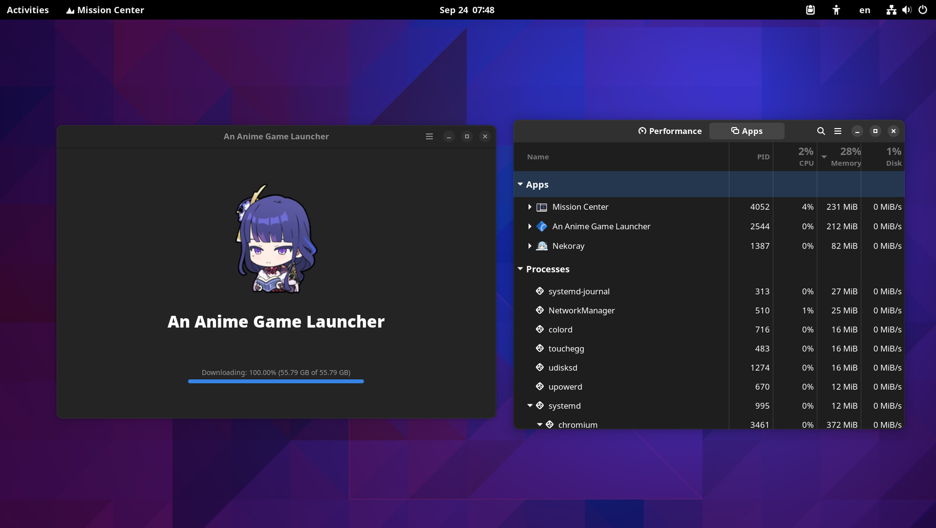
Task: Click the wired network icon in top bar
Action: point(891,10)
